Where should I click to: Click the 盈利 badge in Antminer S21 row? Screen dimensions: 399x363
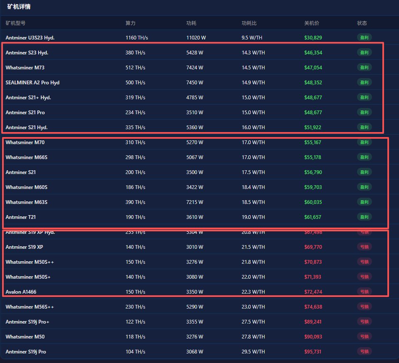pos(365,172)
